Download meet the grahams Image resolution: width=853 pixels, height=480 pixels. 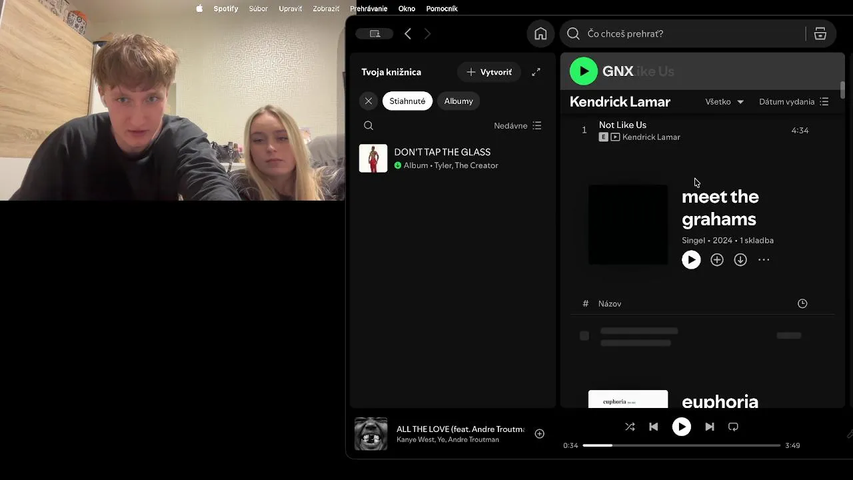740,260
